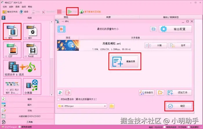Open the 帮助 help menu
203x129 pixels.
30,7
